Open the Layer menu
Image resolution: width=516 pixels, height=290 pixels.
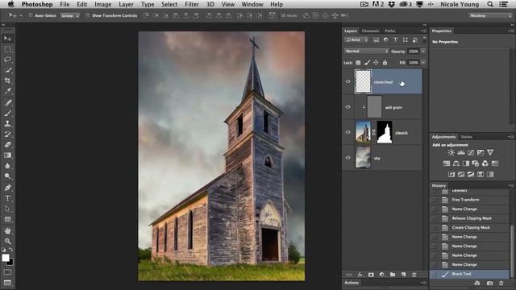pyautogui.click(x=126, y=4)
